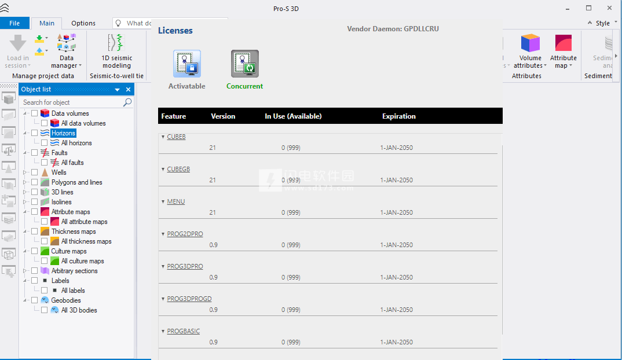Screen dimensions: 622x360
Task: Open the Data manager tool
Action: pos(66,51)
